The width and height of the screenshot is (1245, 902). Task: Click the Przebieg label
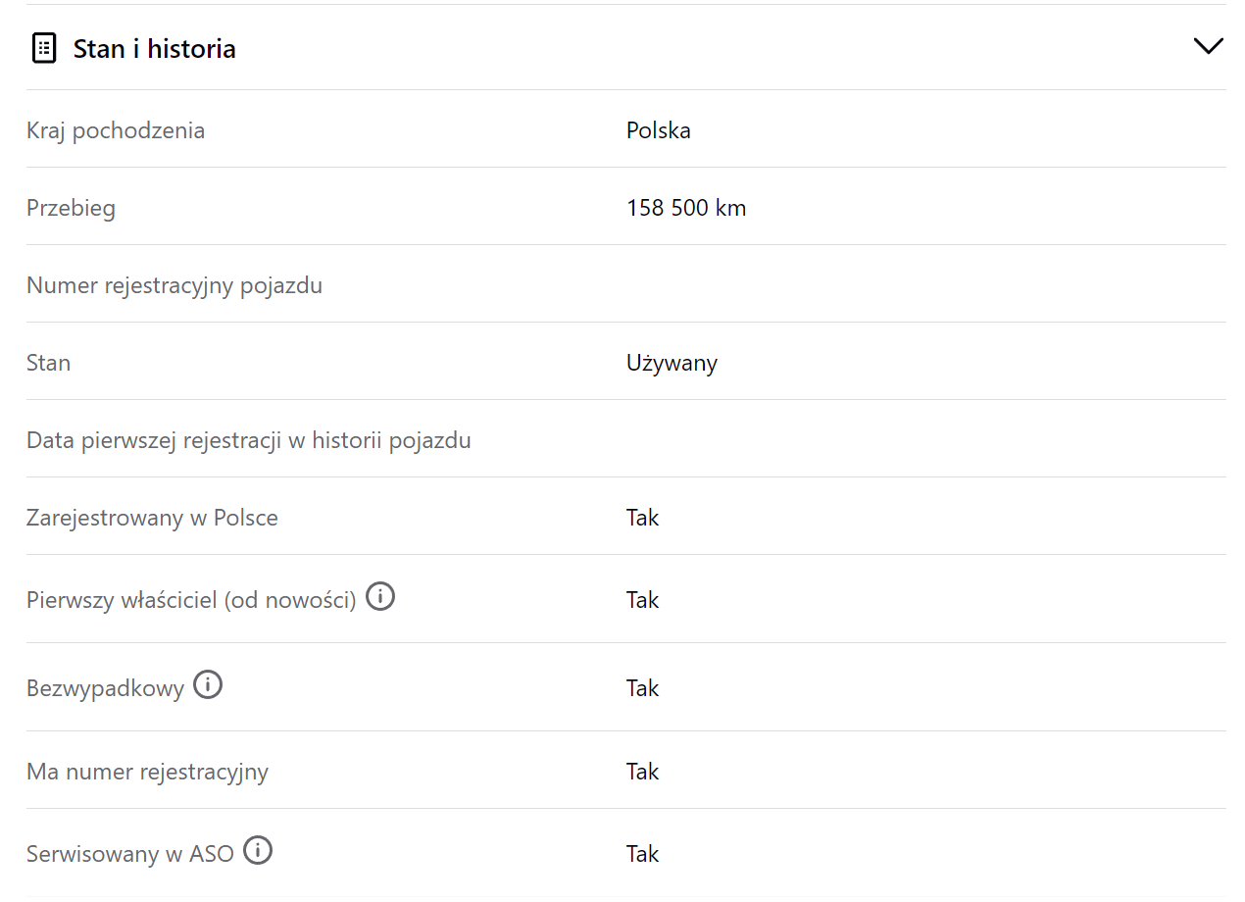coord(71,208)
